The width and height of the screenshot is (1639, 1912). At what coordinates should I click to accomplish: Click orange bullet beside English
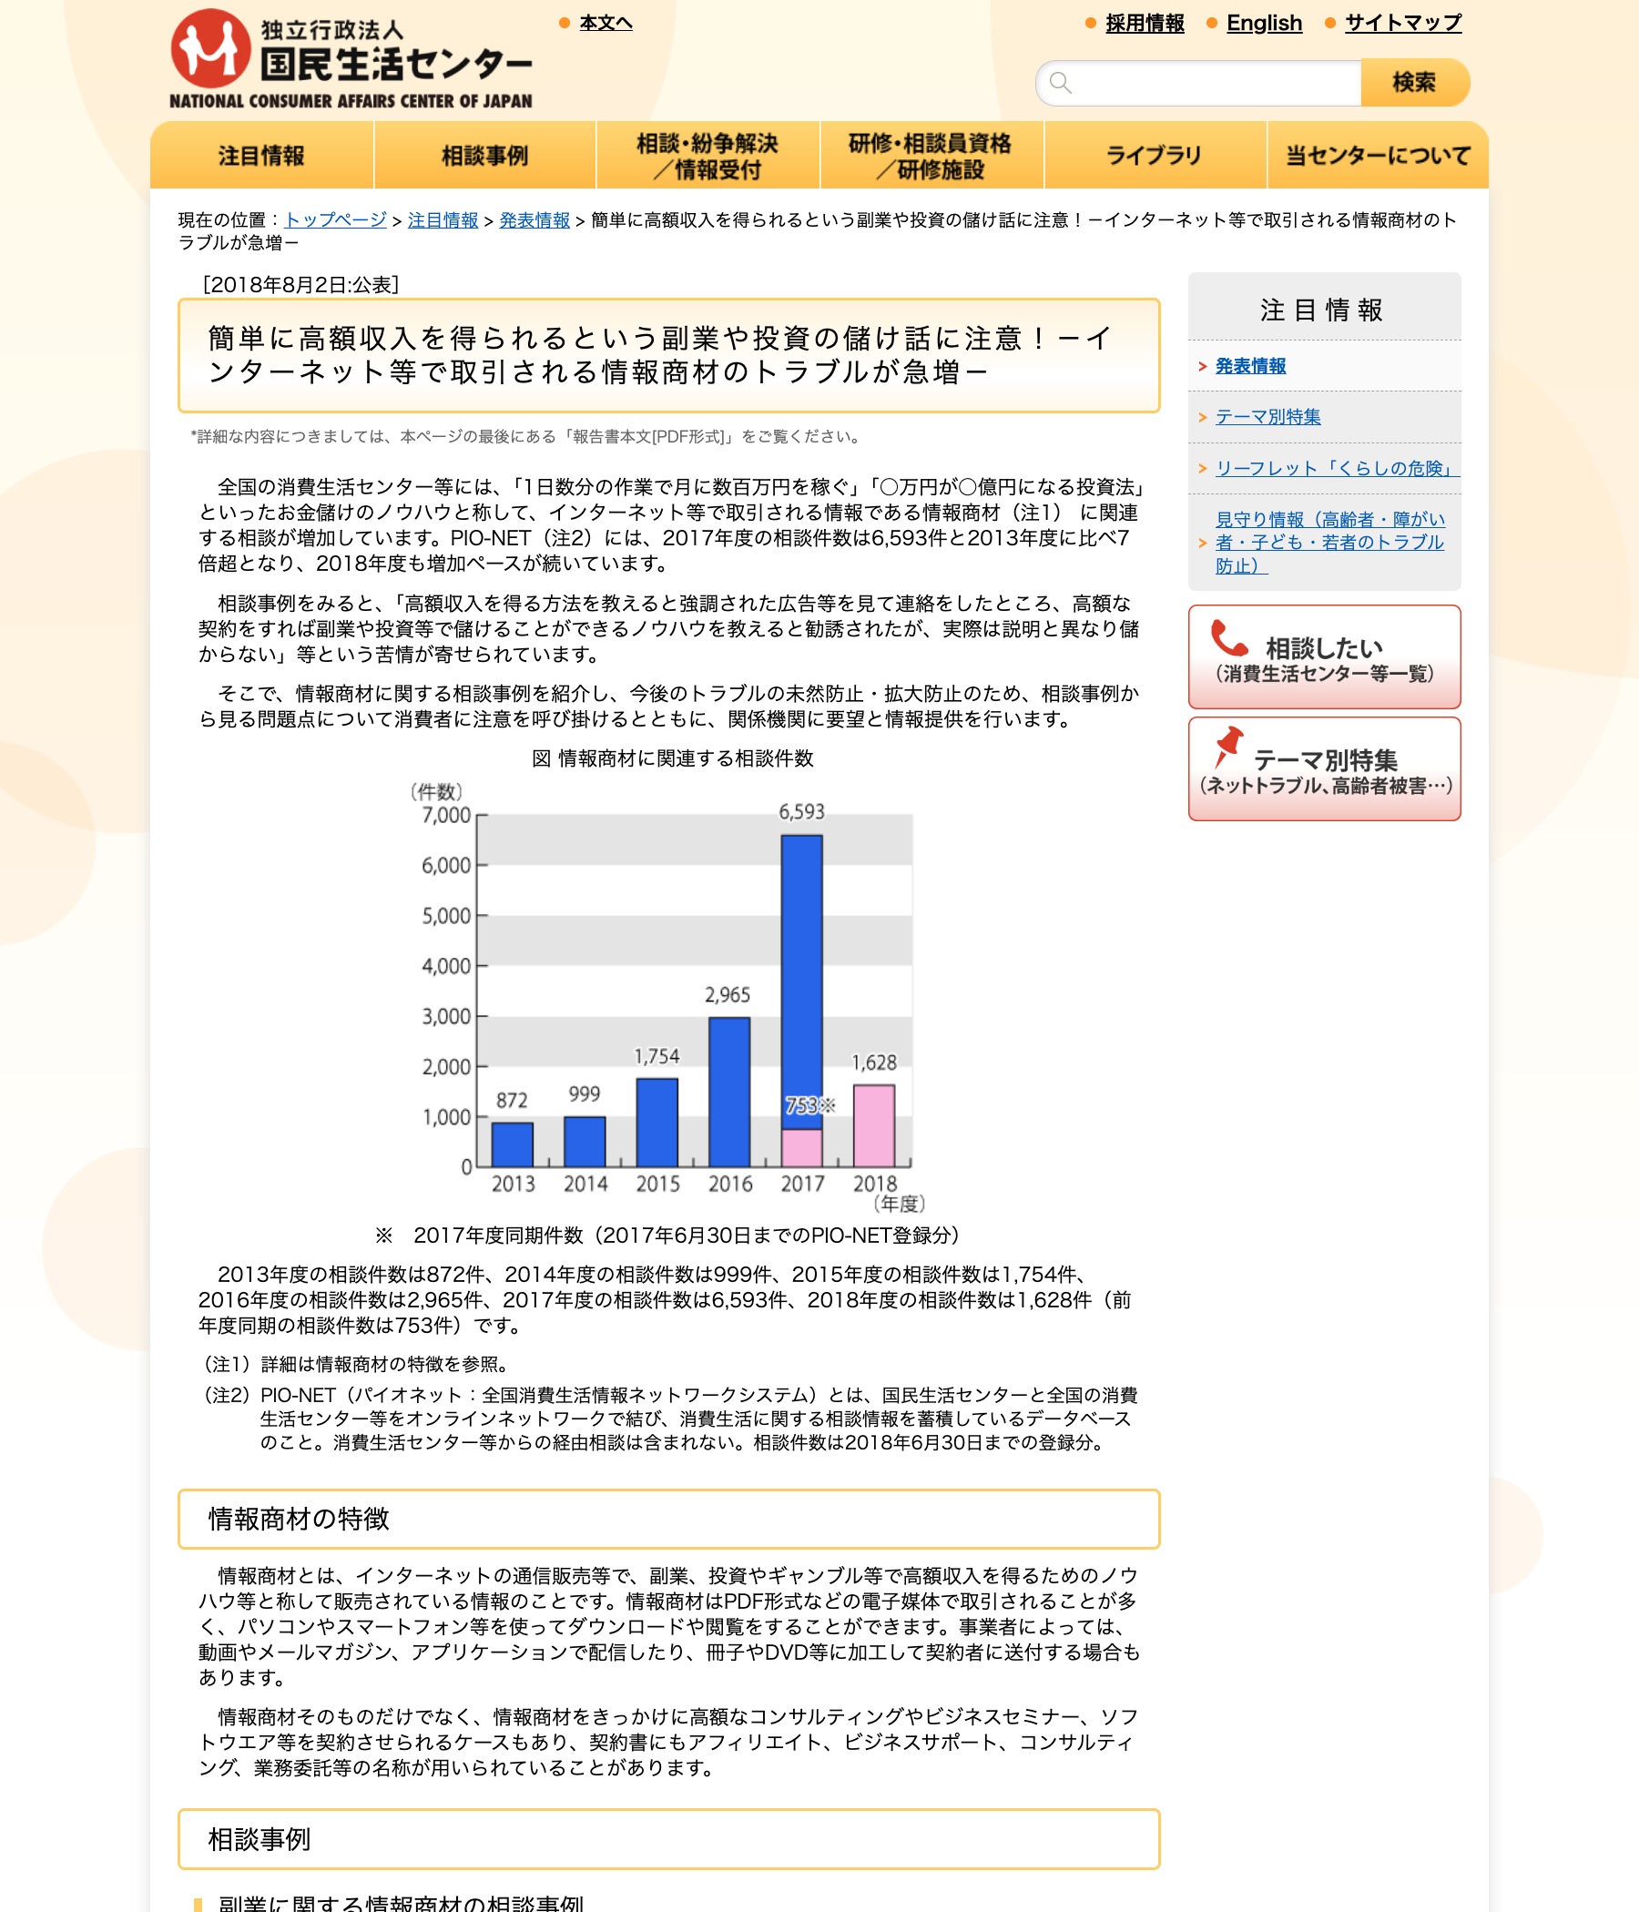pos(1212,23)
